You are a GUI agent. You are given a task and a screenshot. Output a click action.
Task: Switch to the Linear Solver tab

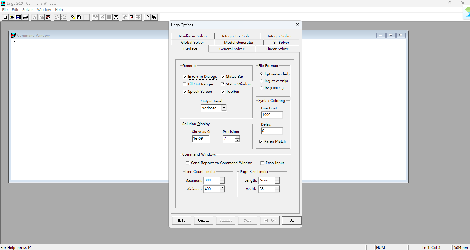click(x=277, y=49)
